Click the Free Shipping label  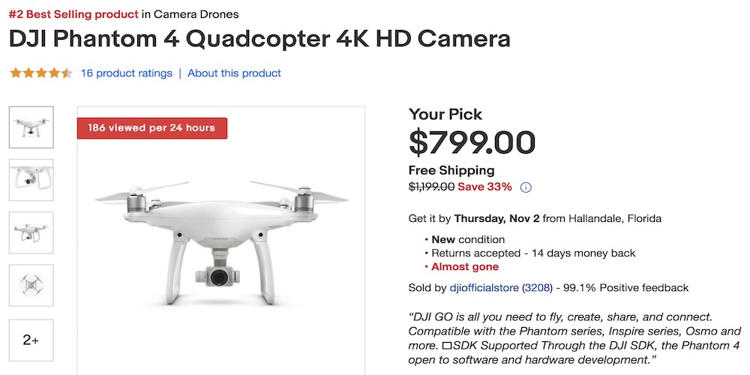click(x=451, y=170)
